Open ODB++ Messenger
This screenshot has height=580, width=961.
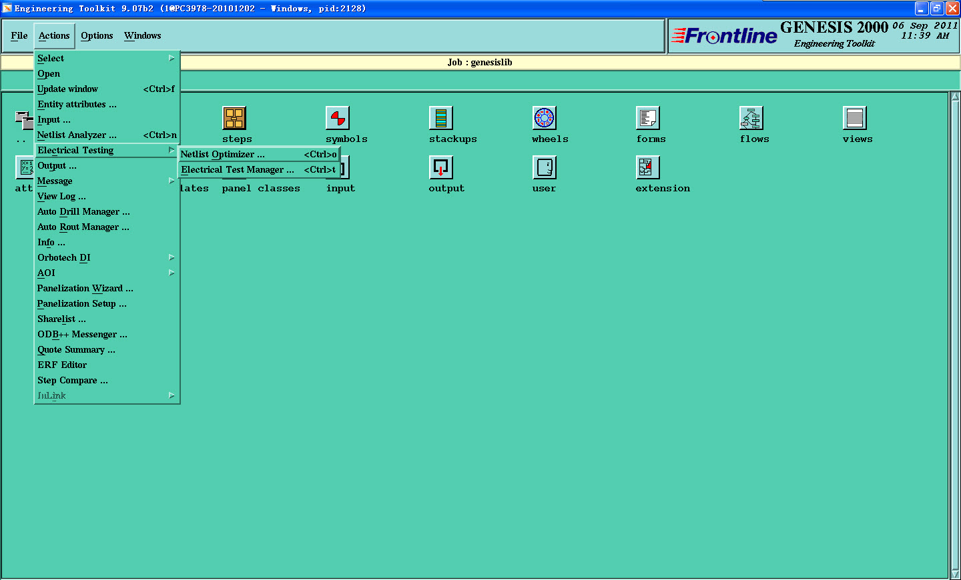pos(107,334)
